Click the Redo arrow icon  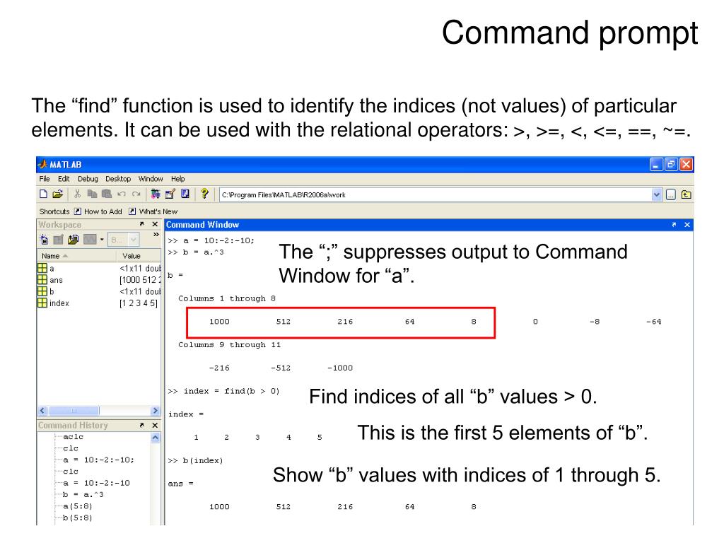tap(136, 194)
